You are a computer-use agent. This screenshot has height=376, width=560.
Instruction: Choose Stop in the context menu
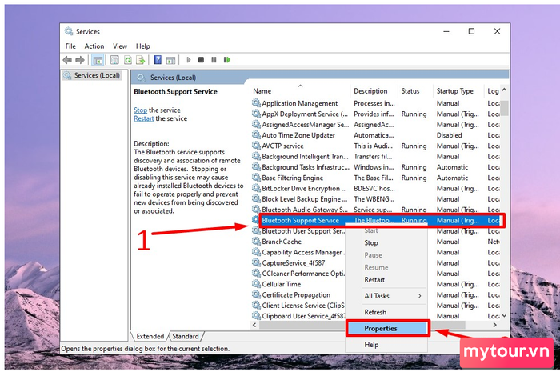tap(371, 243)
